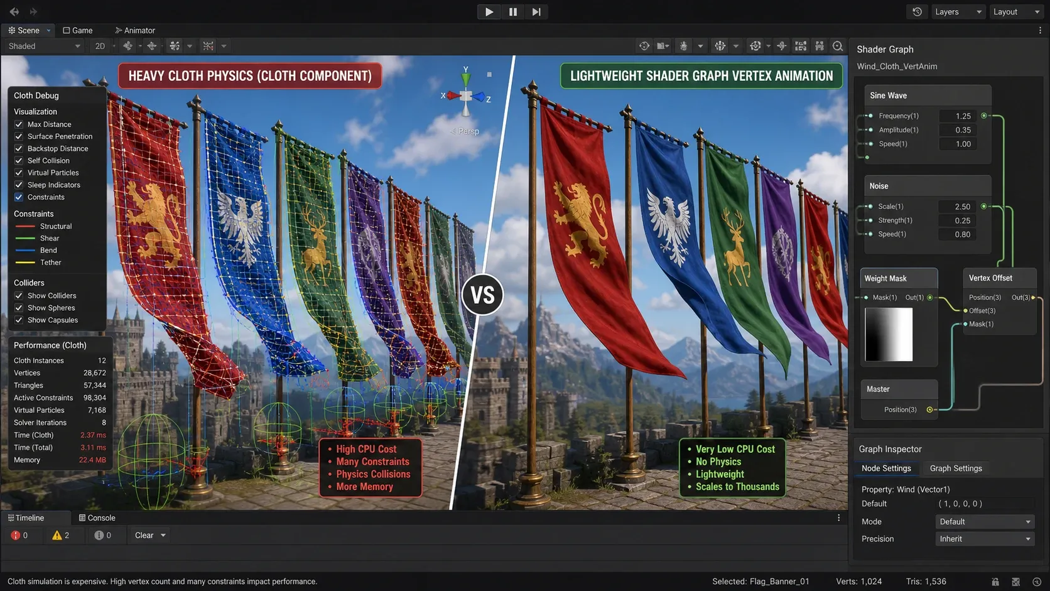Screen dimensions: 1050x591
Task: Open the console panel kebab menu
Action: pos(838,518)
